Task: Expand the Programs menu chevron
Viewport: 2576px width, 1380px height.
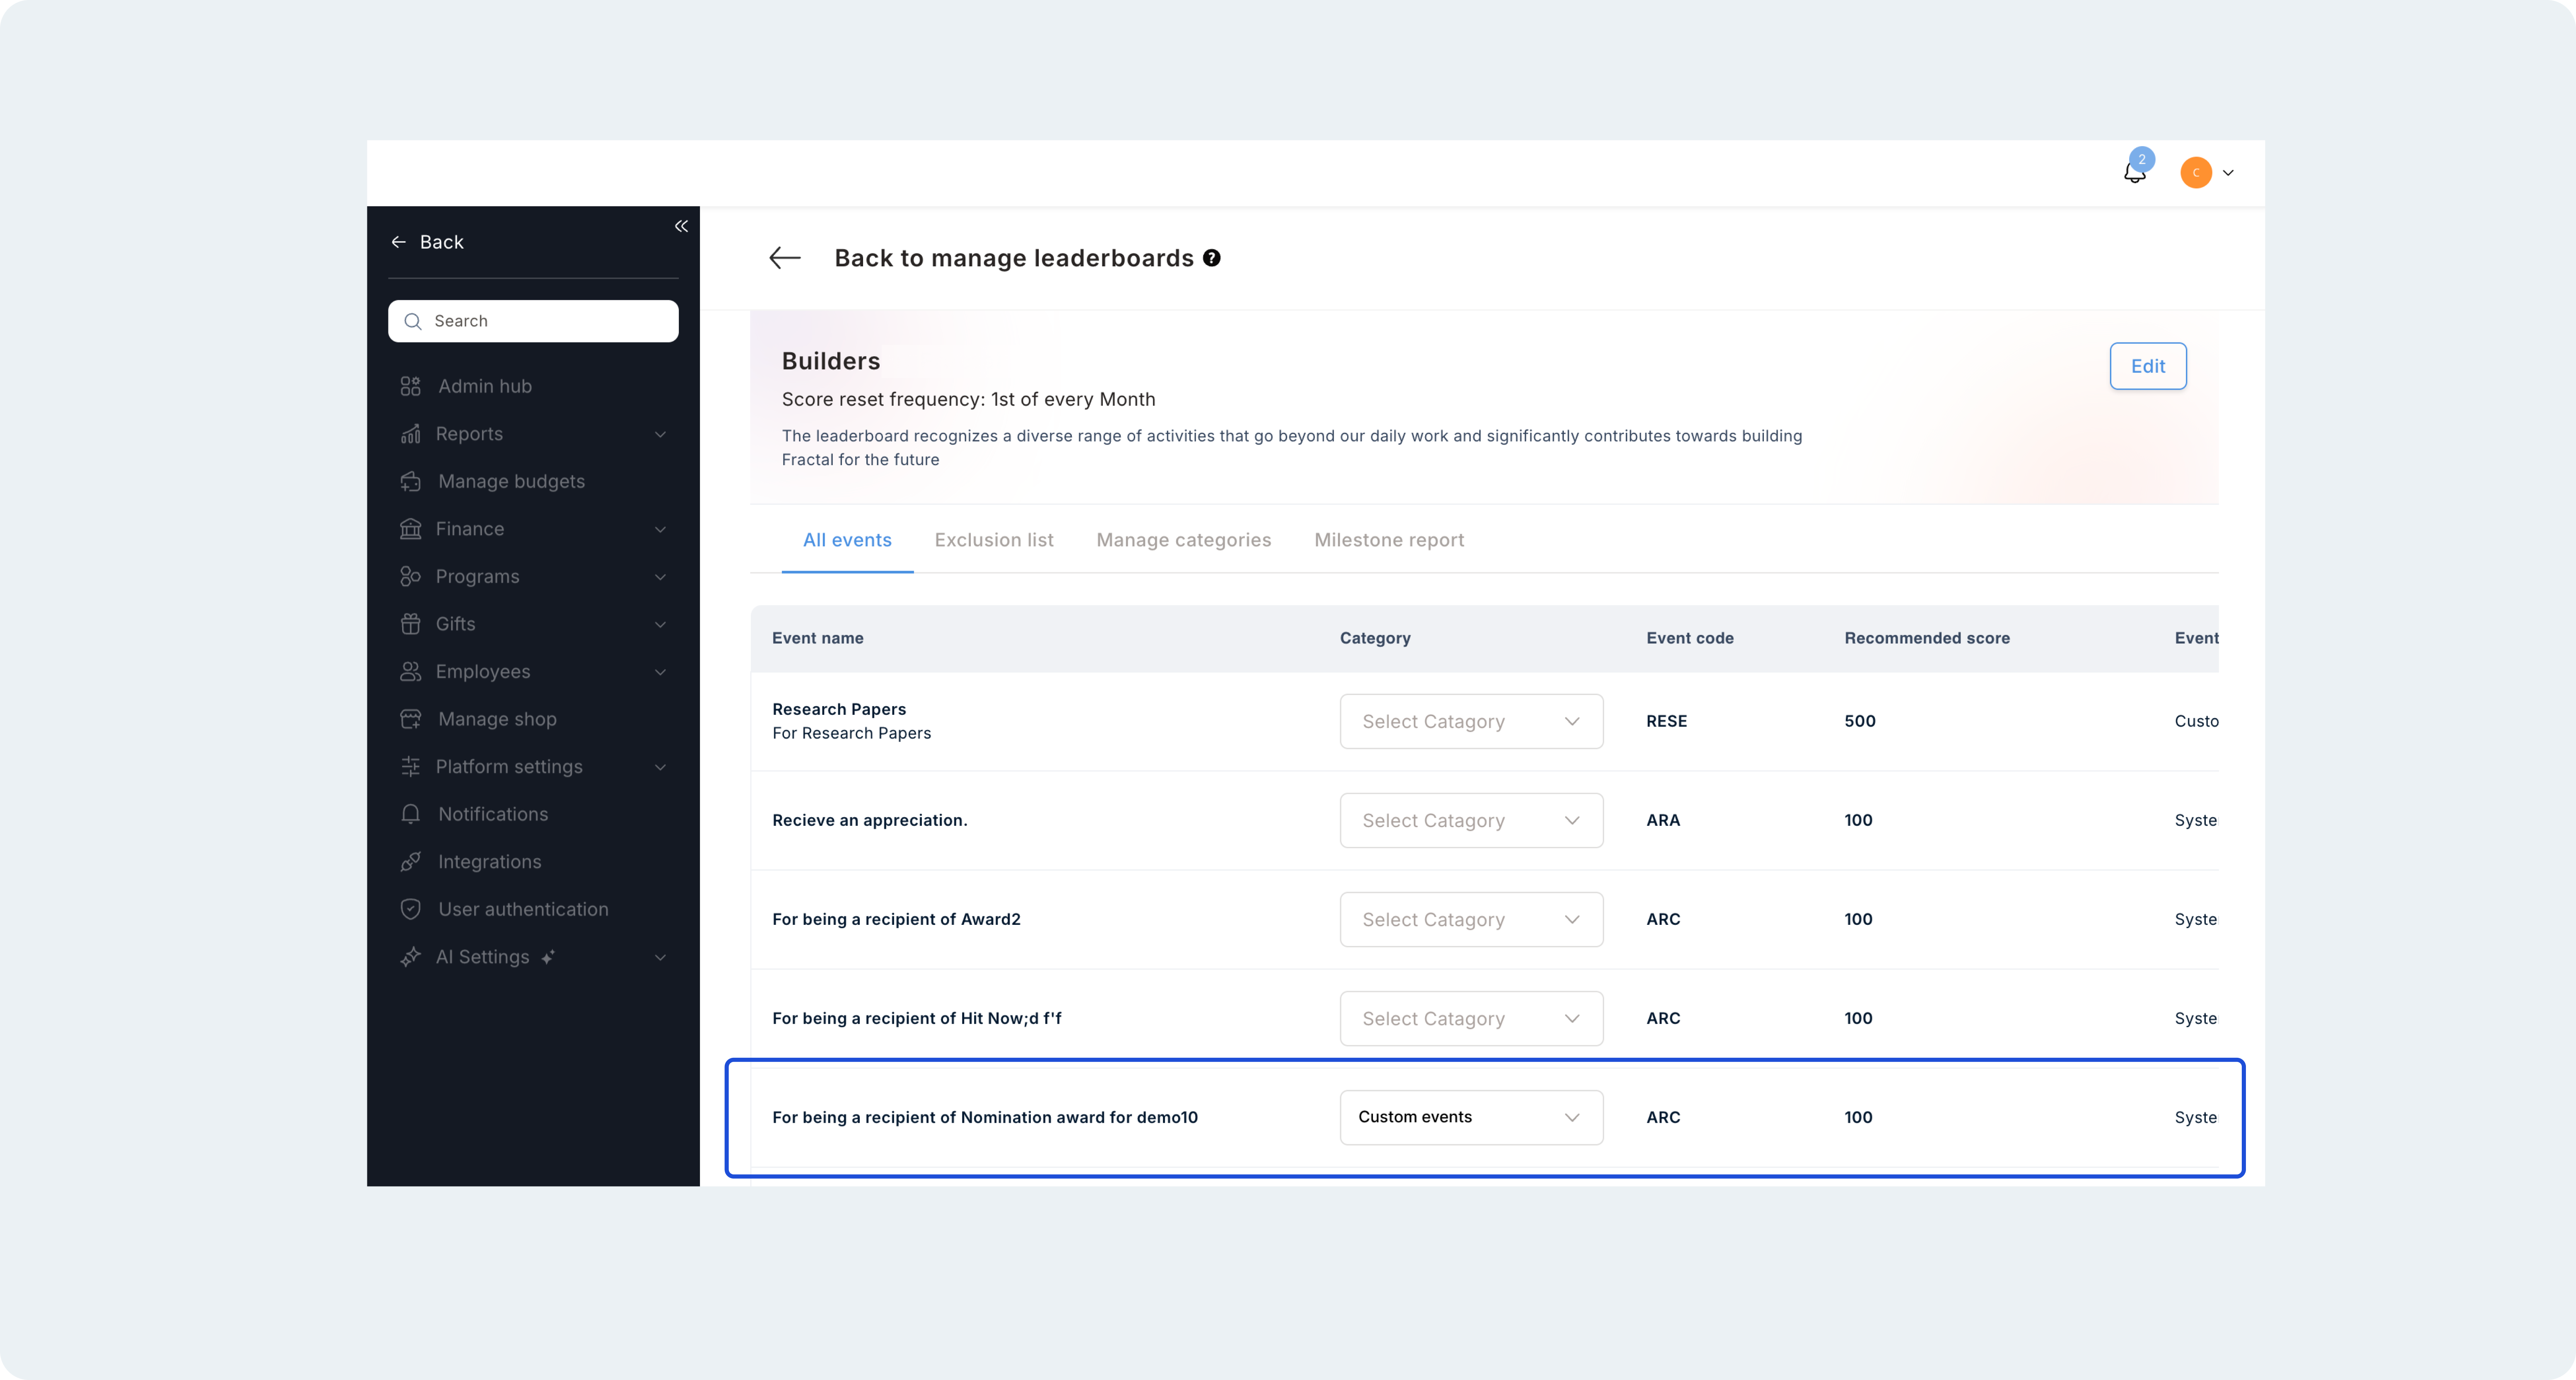Action: 660,577
